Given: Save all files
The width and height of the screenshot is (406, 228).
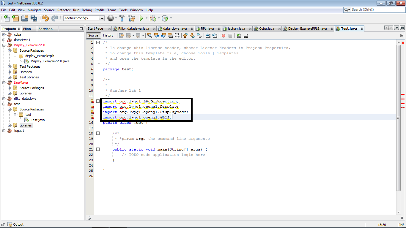Looking at the screenshot, I should 34,18.
